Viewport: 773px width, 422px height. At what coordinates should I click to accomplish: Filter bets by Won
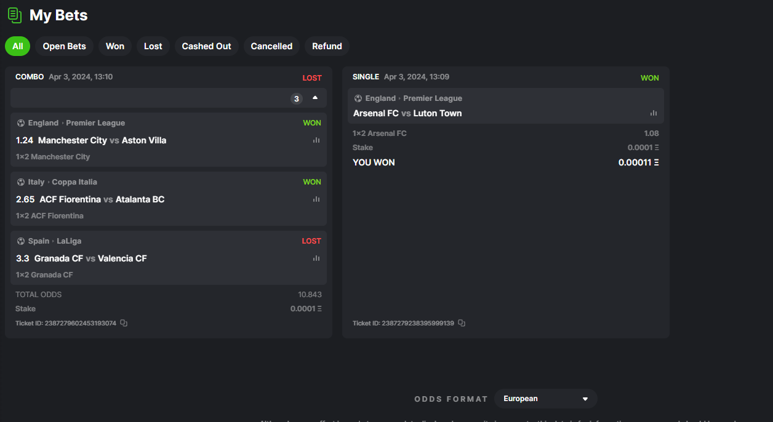[x=115, y=46]
